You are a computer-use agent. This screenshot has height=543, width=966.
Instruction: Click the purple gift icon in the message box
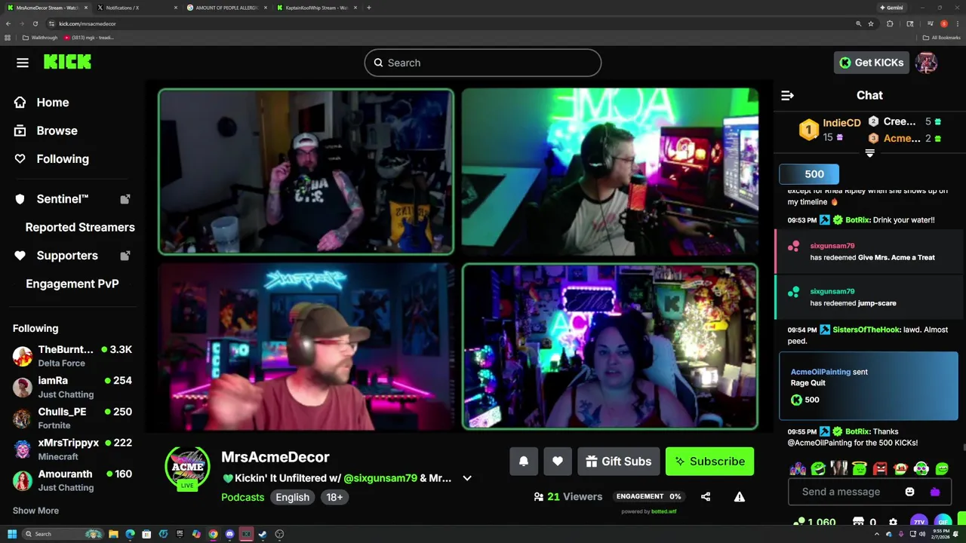(935, 492)
